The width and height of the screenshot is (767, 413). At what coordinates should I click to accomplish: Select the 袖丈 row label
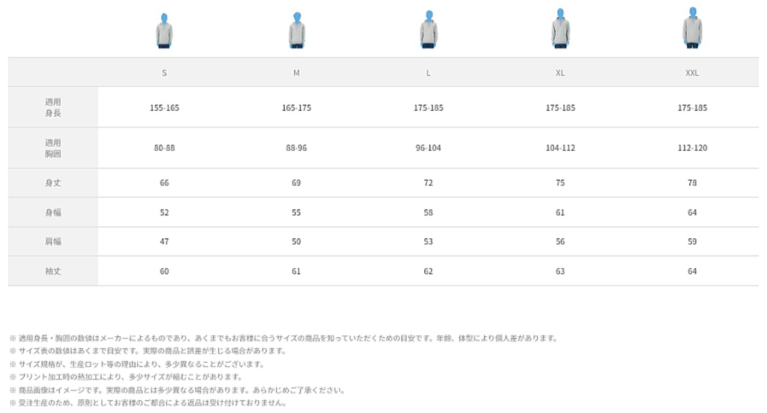click(x=53, y=271)
